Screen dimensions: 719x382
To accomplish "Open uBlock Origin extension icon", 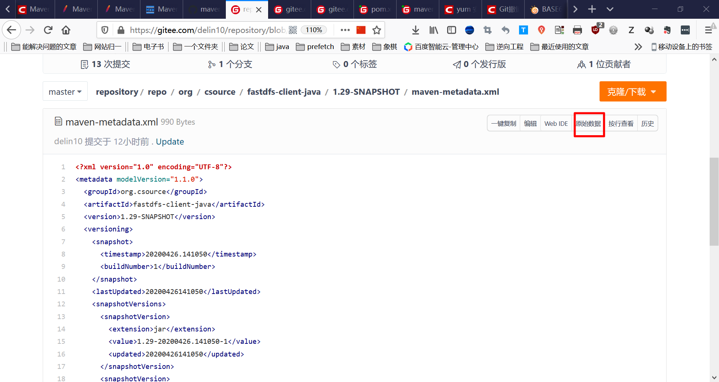I will 596,29.
